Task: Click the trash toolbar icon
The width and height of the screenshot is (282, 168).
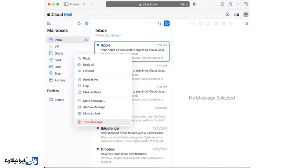Action: (x=223, y=23)
